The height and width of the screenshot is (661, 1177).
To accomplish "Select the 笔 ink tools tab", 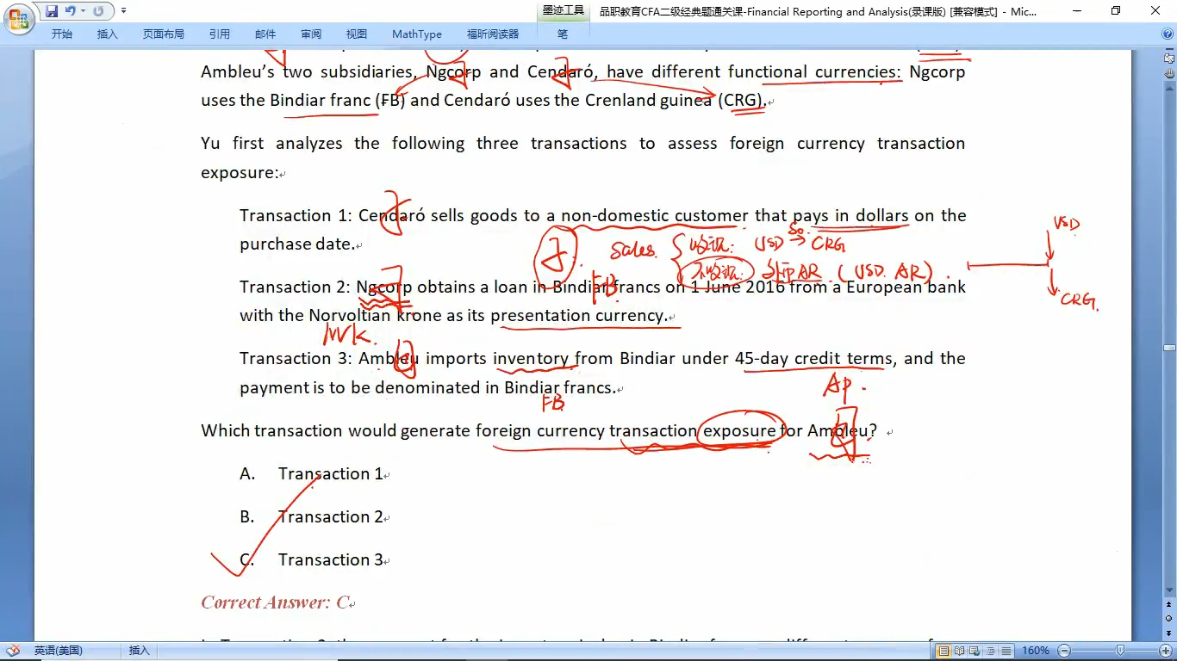I will point(563,34).
